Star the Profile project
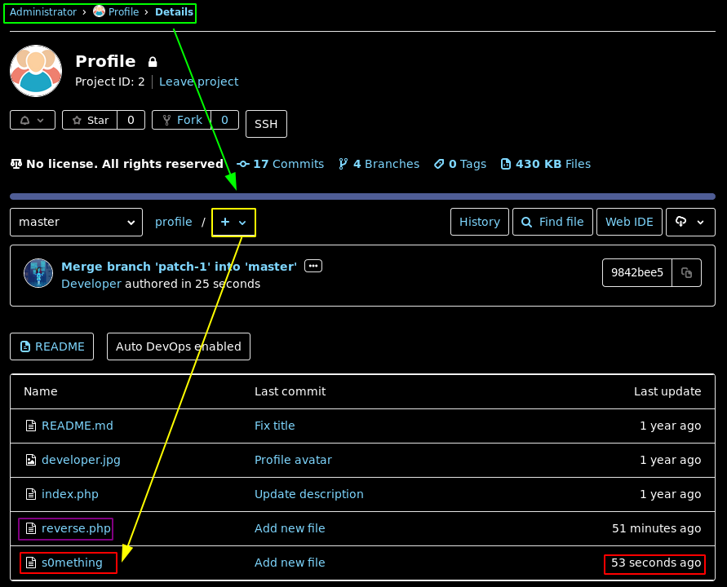This screenshot has width=727, height=587. (90, 120)
